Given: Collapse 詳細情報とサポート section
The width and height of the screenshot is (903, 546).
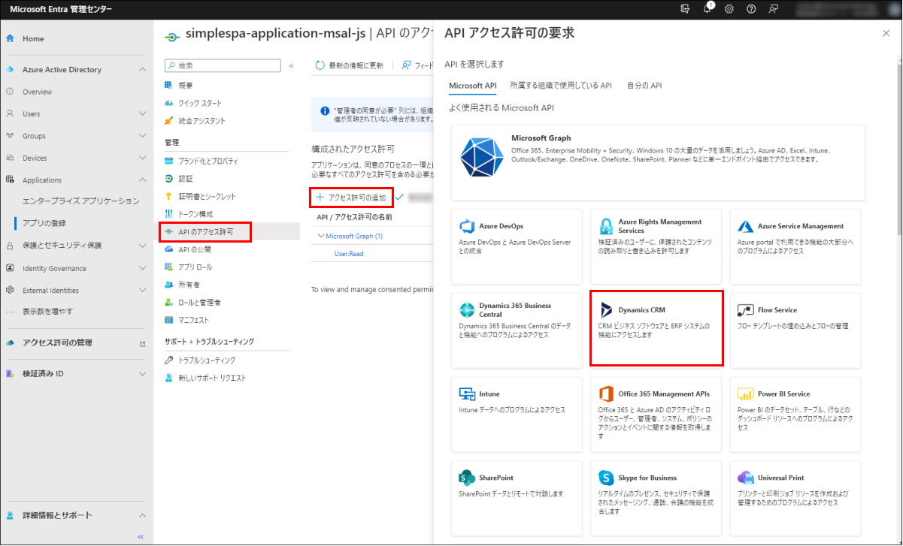Looking at the screenshot, I should click(x=143, y=515).
